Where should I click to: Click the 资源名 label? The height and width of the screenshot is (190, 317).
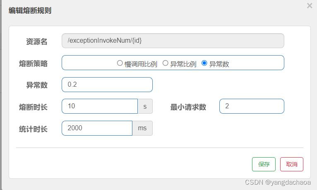pos(36,42)
